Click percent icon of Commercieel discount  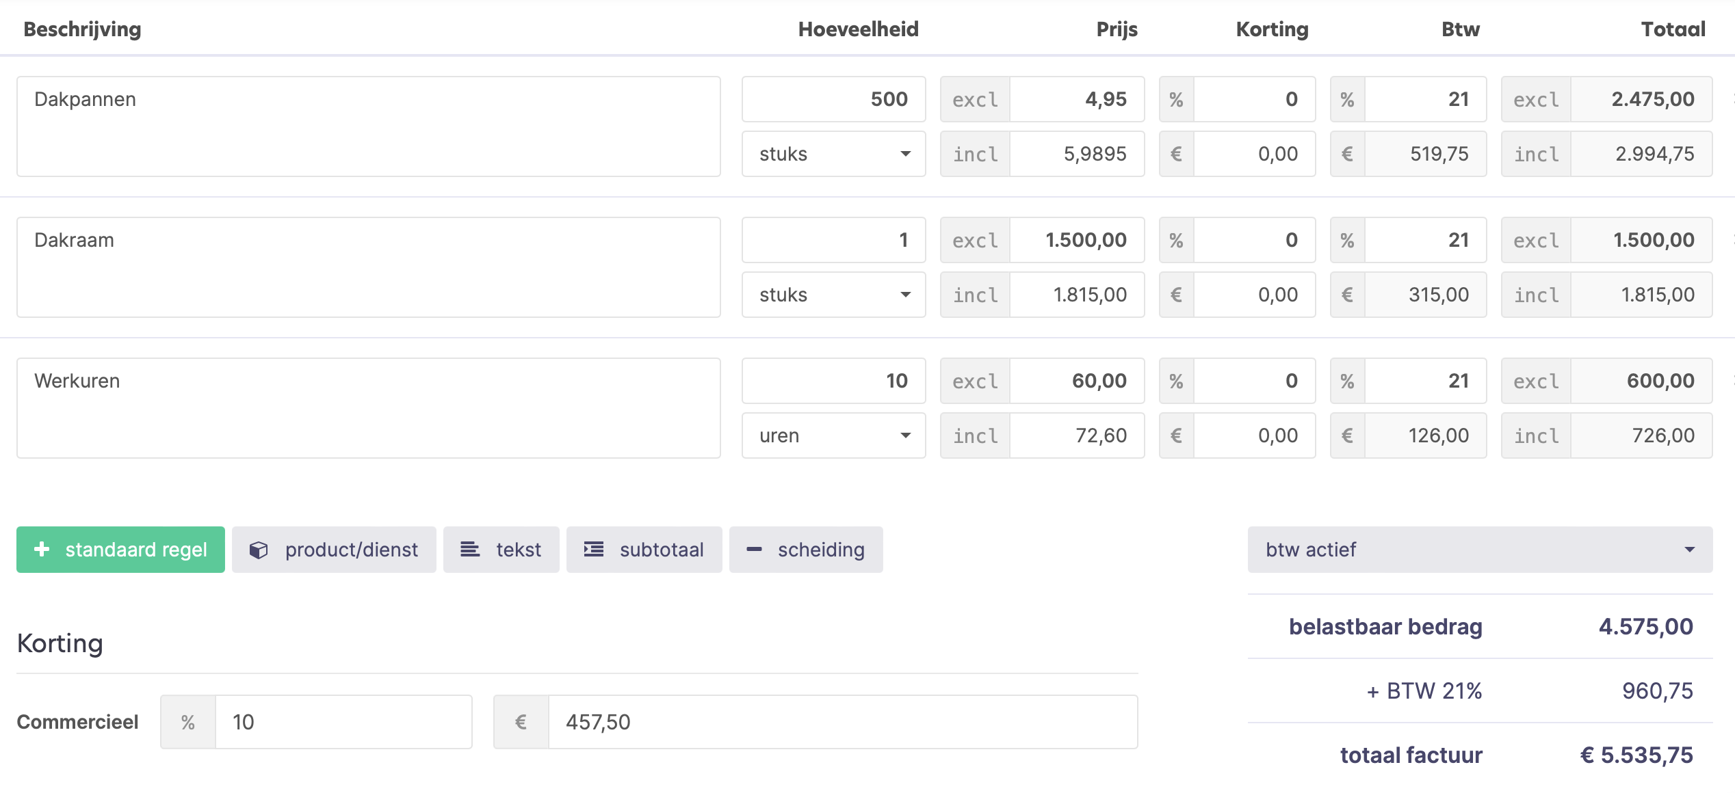[x=188, y=723]
